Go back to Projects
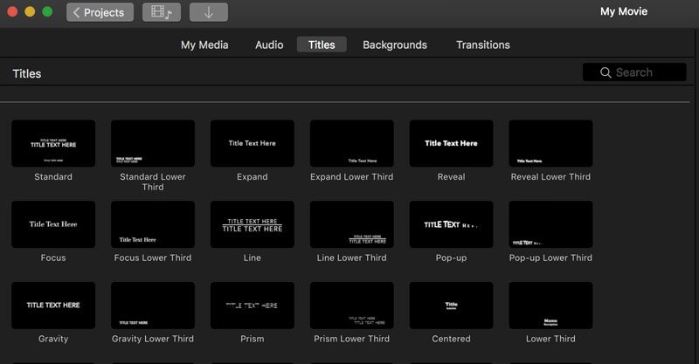 [100, 12]
